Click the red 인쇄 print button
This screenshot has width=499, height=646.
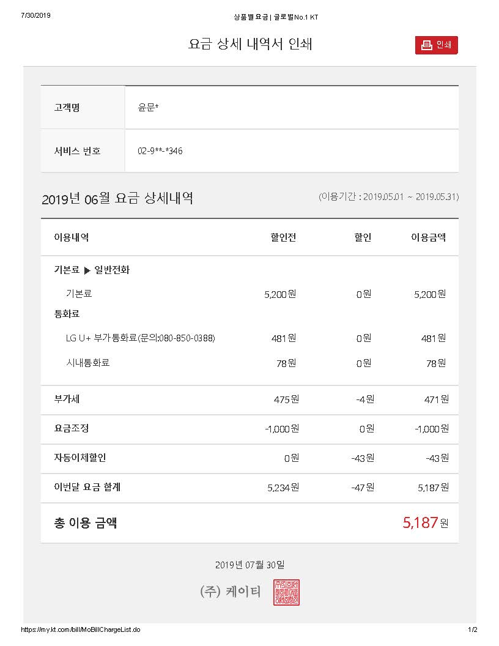(436, 45)
